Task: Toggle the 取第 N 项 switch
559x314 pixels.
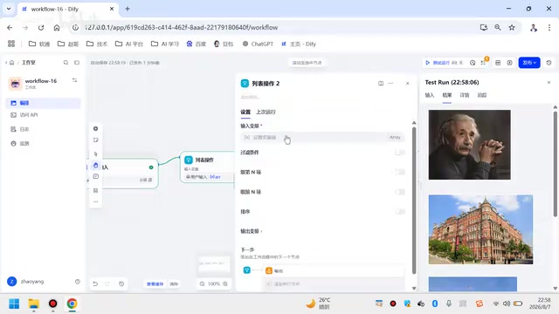Action: point(400,172)
